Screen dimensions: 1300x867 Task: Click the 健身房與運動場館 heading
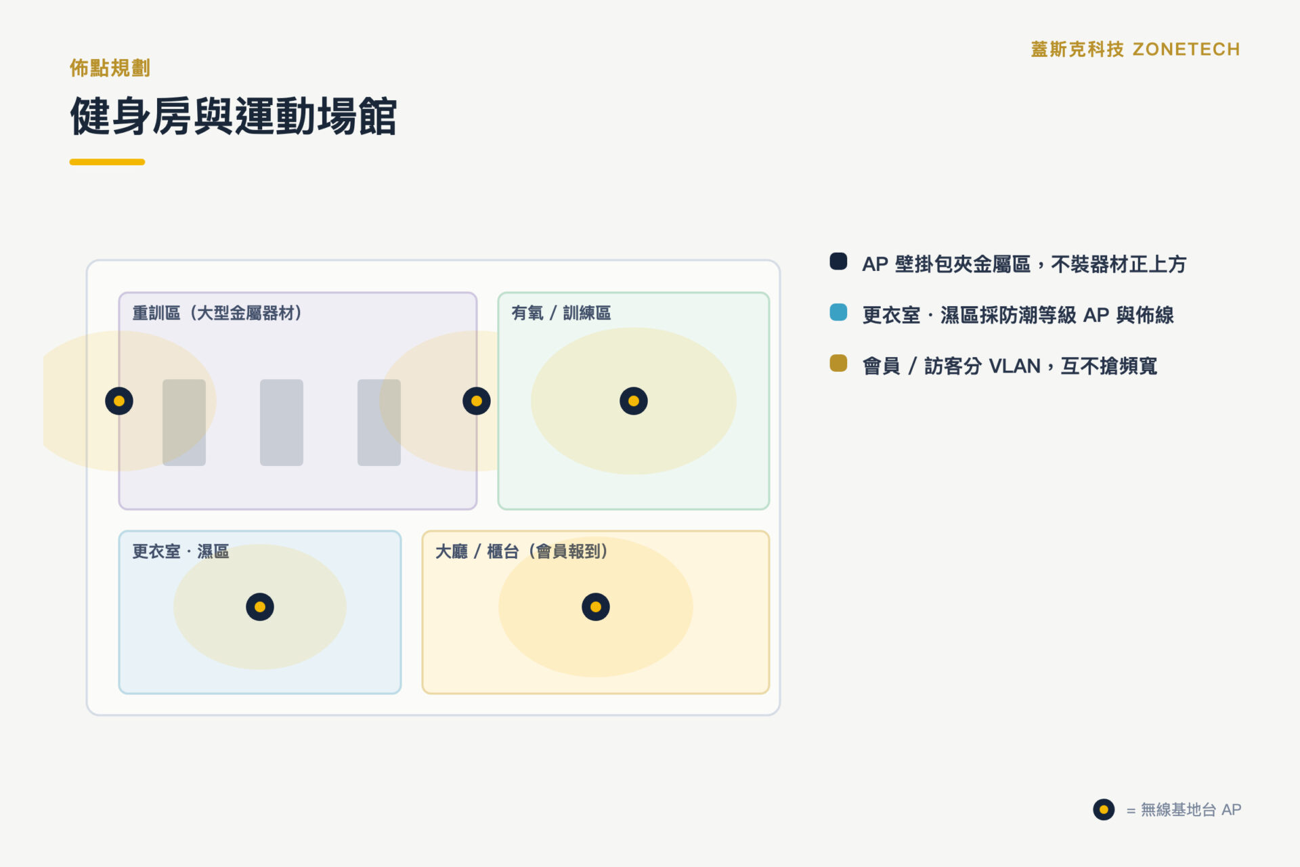click(234, 117)
